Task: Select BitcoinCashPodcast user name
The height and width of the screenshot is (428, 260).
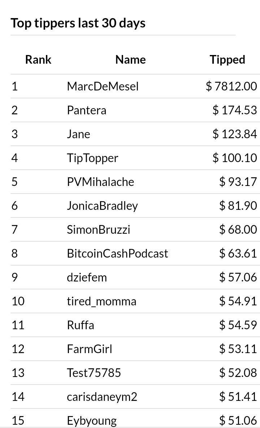Action: [x=117, y=254]
